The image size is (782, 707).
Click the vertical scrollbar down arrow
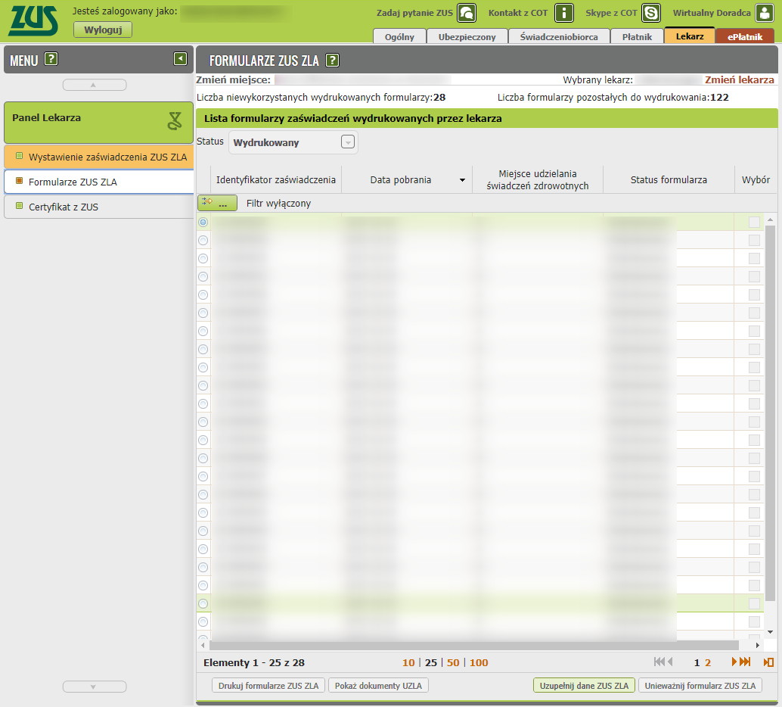[x=770, y=632]
